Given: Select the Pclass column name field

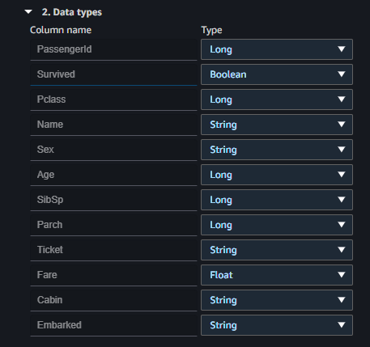Looking at the screenshot, I should point(113,99).
